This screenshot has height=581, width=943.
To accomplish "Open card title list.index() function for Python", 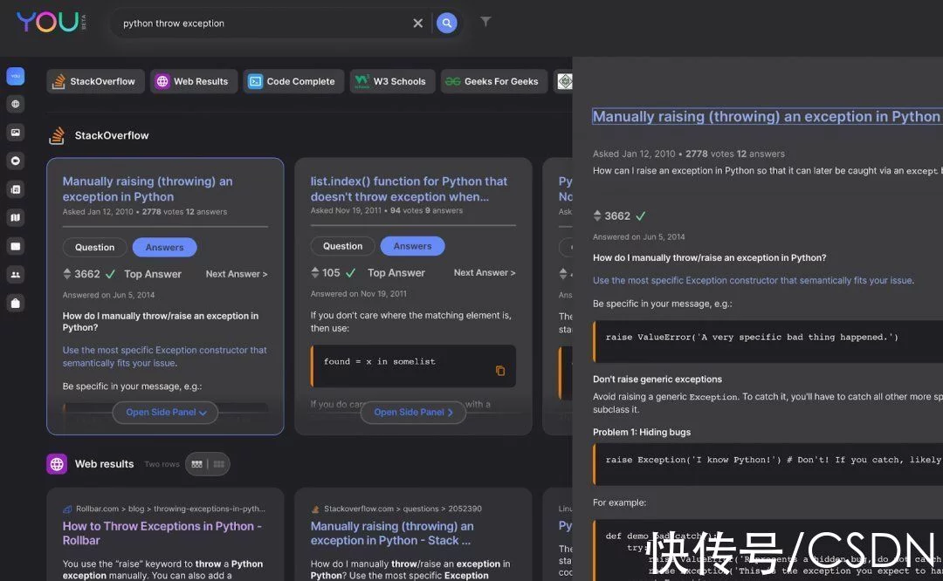I will coord(409,188).
